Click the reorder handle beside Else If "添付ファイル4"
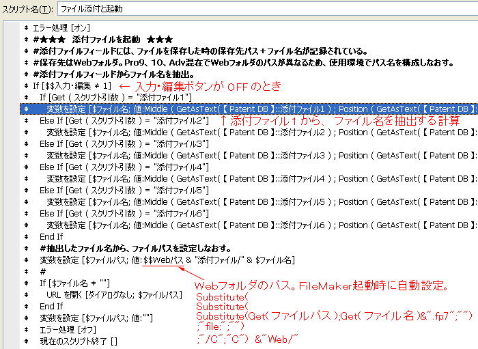This screenshot has height=349, width=478. [x=27, y=167]
